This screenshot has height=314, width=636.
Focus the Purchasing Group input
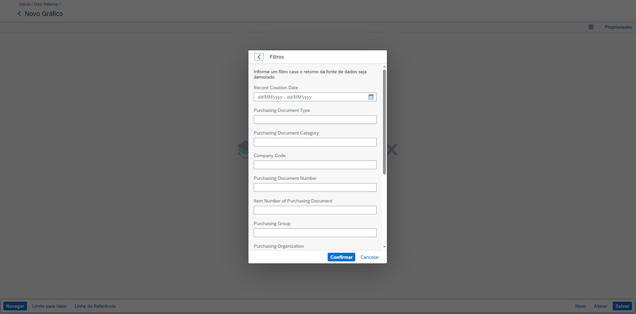315,233
